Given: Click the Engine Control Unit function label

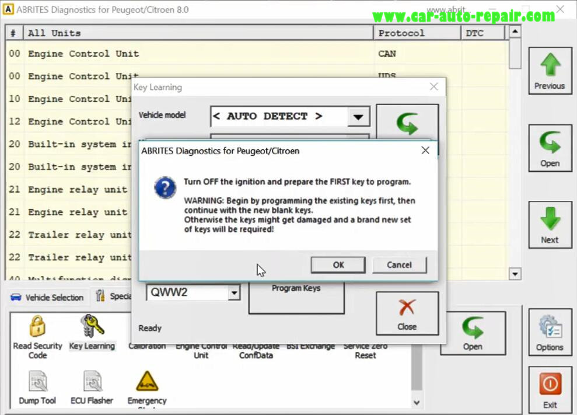Looking at the screenshot, I should click(201, 351).
